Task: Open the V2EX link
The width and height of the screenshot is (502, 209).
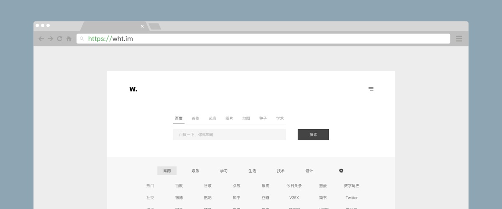Action: [294, 198]
